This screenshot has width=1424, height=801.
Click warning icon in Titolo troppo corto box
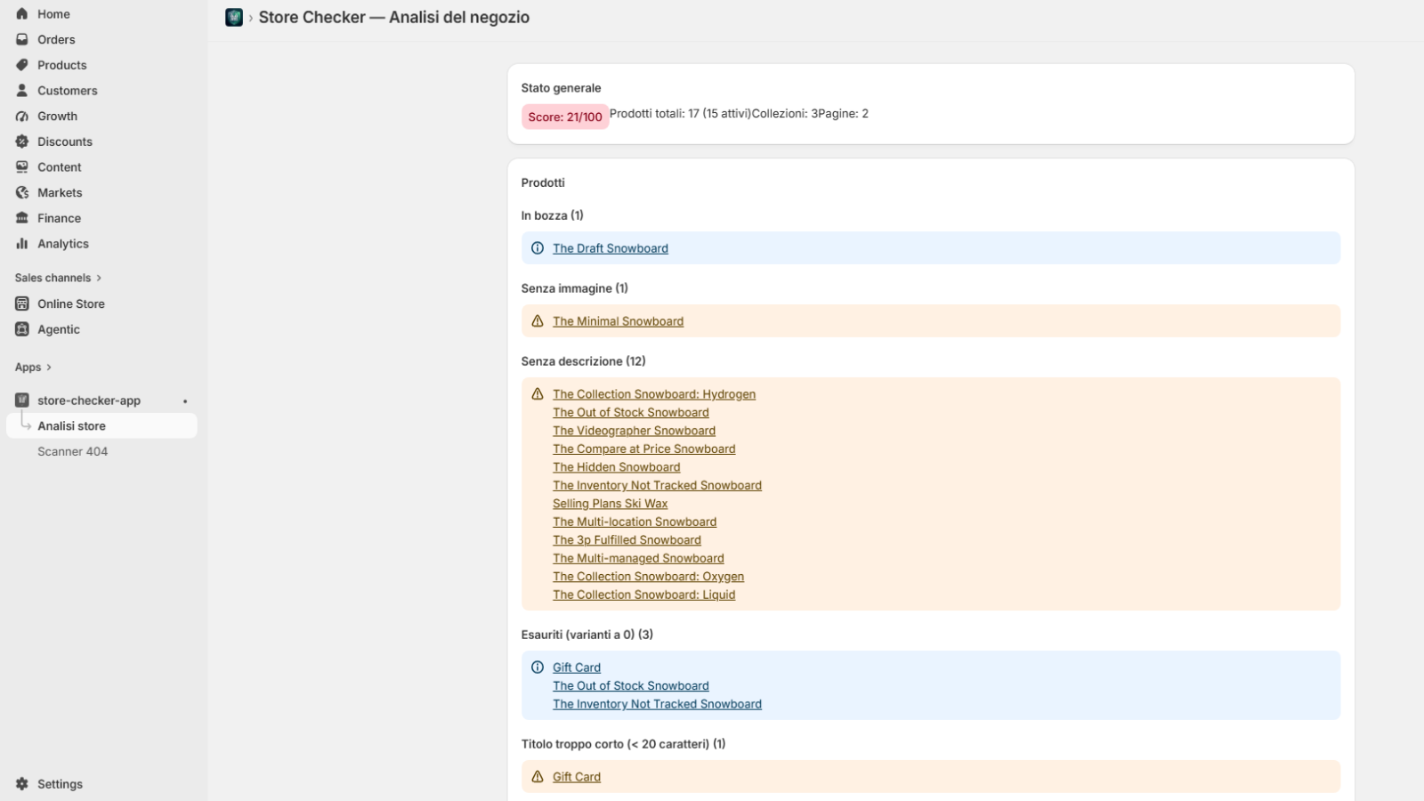(x=538, y=777)
